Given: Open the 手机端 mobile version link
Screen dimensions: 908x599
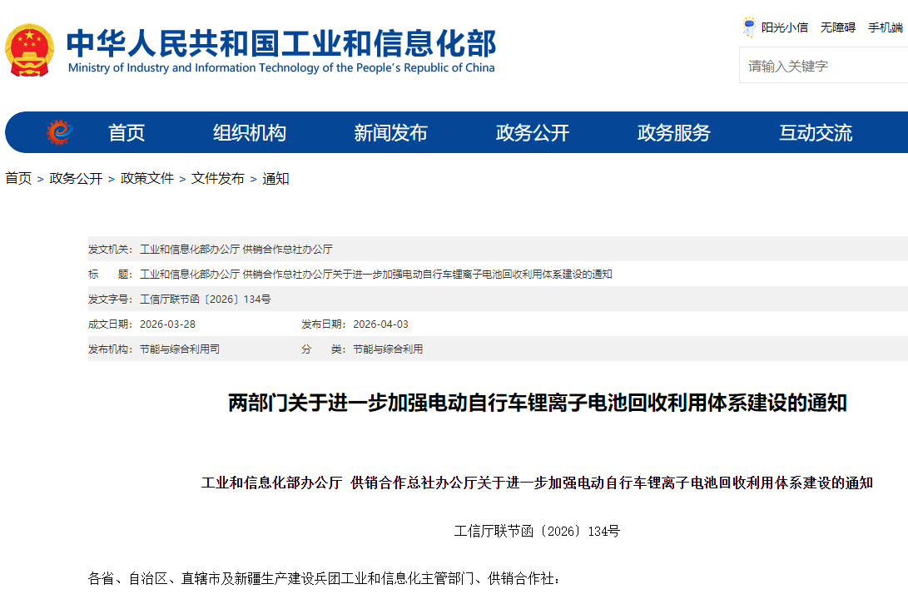Looking at the screenshot, I should click(886, 27).
